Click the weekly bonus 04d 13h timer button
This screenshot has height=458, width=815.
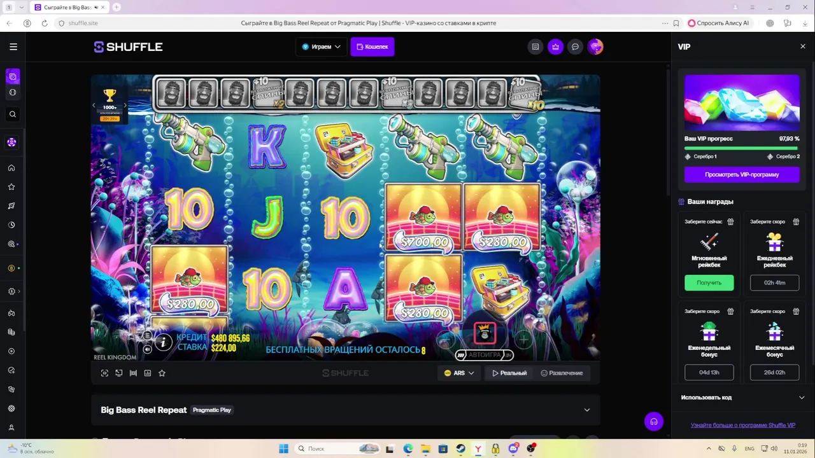pyautogui.click(x=709, y=372)
